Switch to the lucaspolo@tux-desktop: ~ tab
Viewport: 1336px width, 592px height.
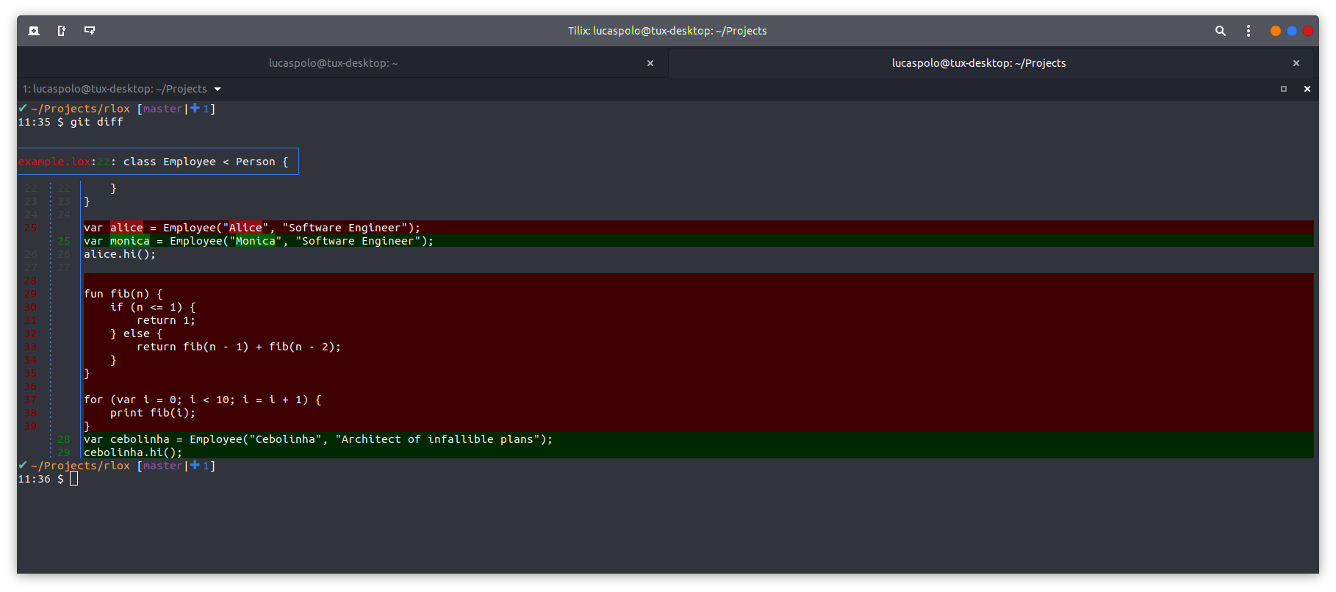pos(333,63)
